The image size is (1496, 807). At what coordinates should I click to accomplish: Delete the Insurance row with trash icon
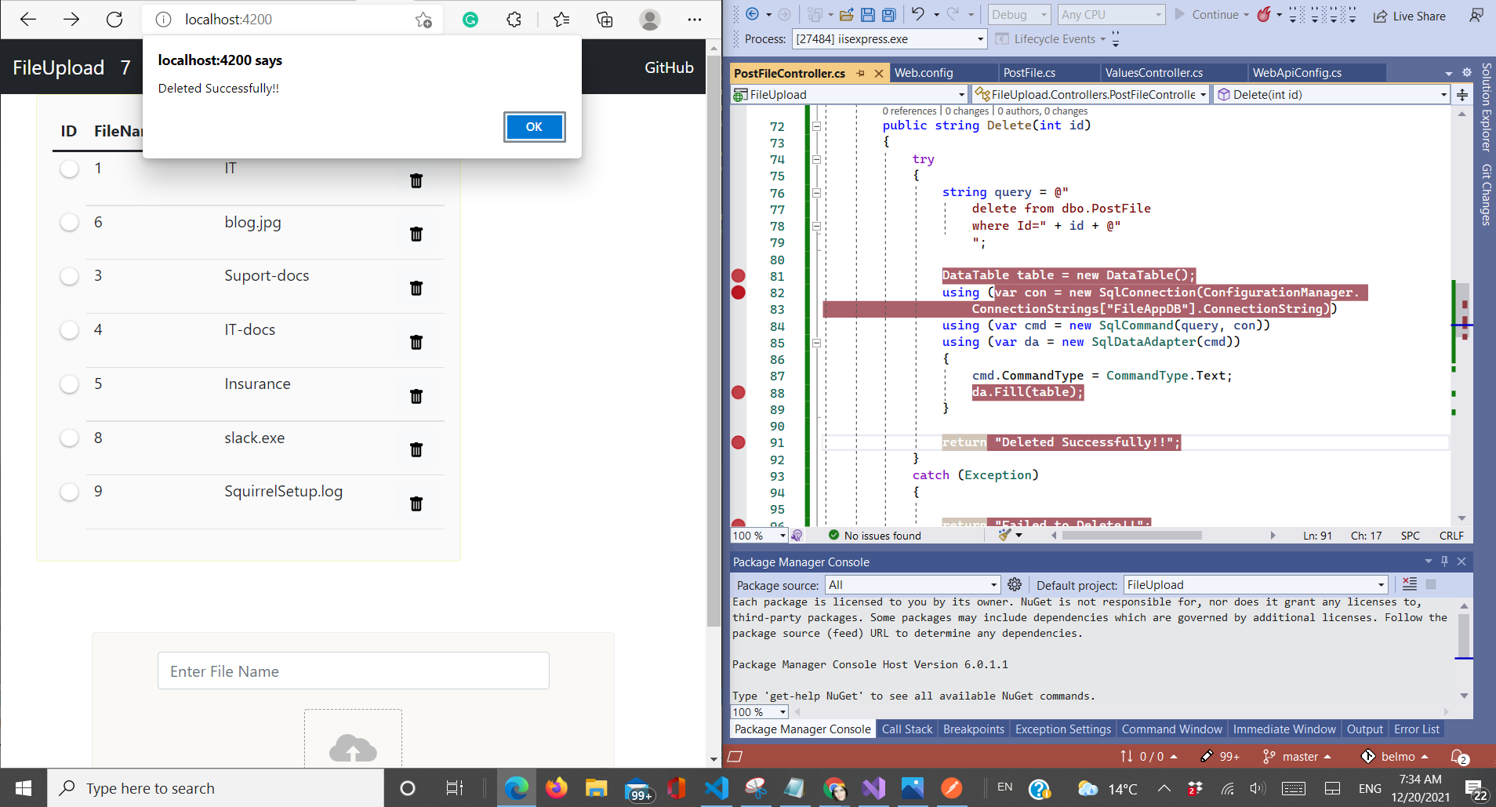point(416,396)
